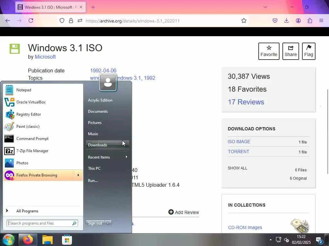
Task: Open Downloads from Start menu
Action: pos(107,145)
